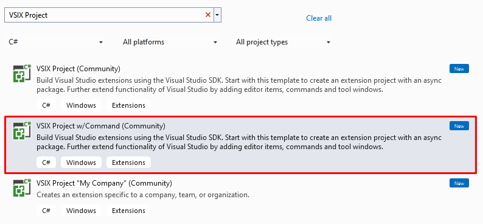Clear search text with the red X
The image size is (483, 224).
coord(208,15)
